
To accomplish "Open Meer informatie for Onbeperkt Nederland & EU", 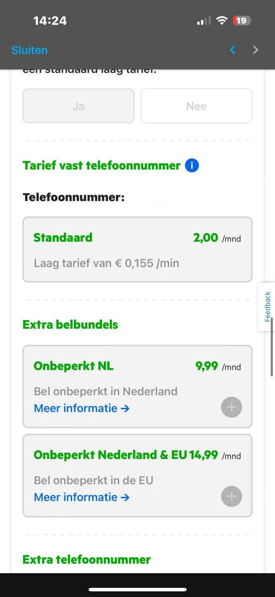I will point(82,497).
